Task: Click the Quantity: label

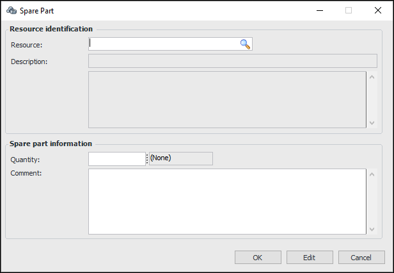Action: click(25, 160)
